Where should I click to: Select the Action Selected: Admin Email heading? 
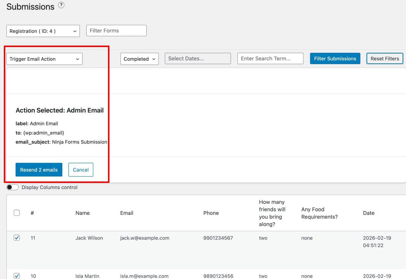60,110
